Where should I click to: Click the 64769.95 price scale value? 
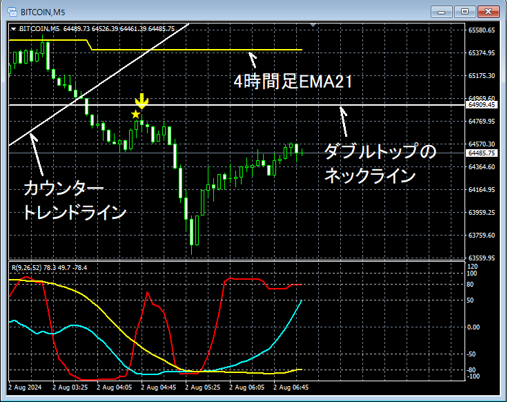click(x=482, y=122)
